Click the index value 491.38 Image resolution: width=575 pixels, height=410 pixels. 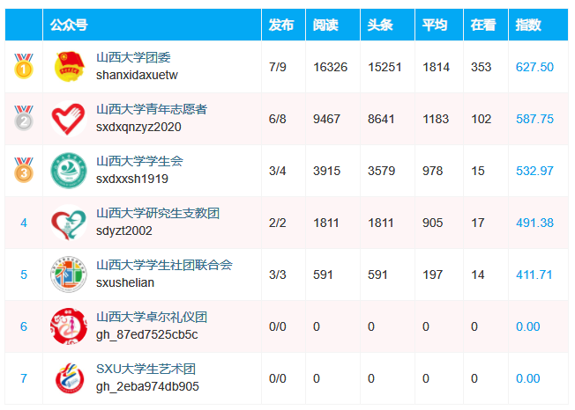coord(534,223)
